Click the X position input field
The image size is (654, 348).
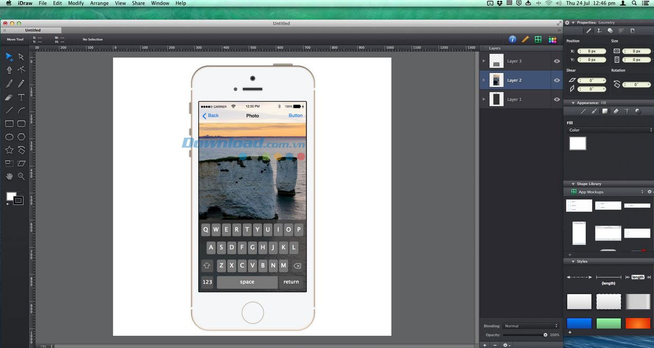592,51
